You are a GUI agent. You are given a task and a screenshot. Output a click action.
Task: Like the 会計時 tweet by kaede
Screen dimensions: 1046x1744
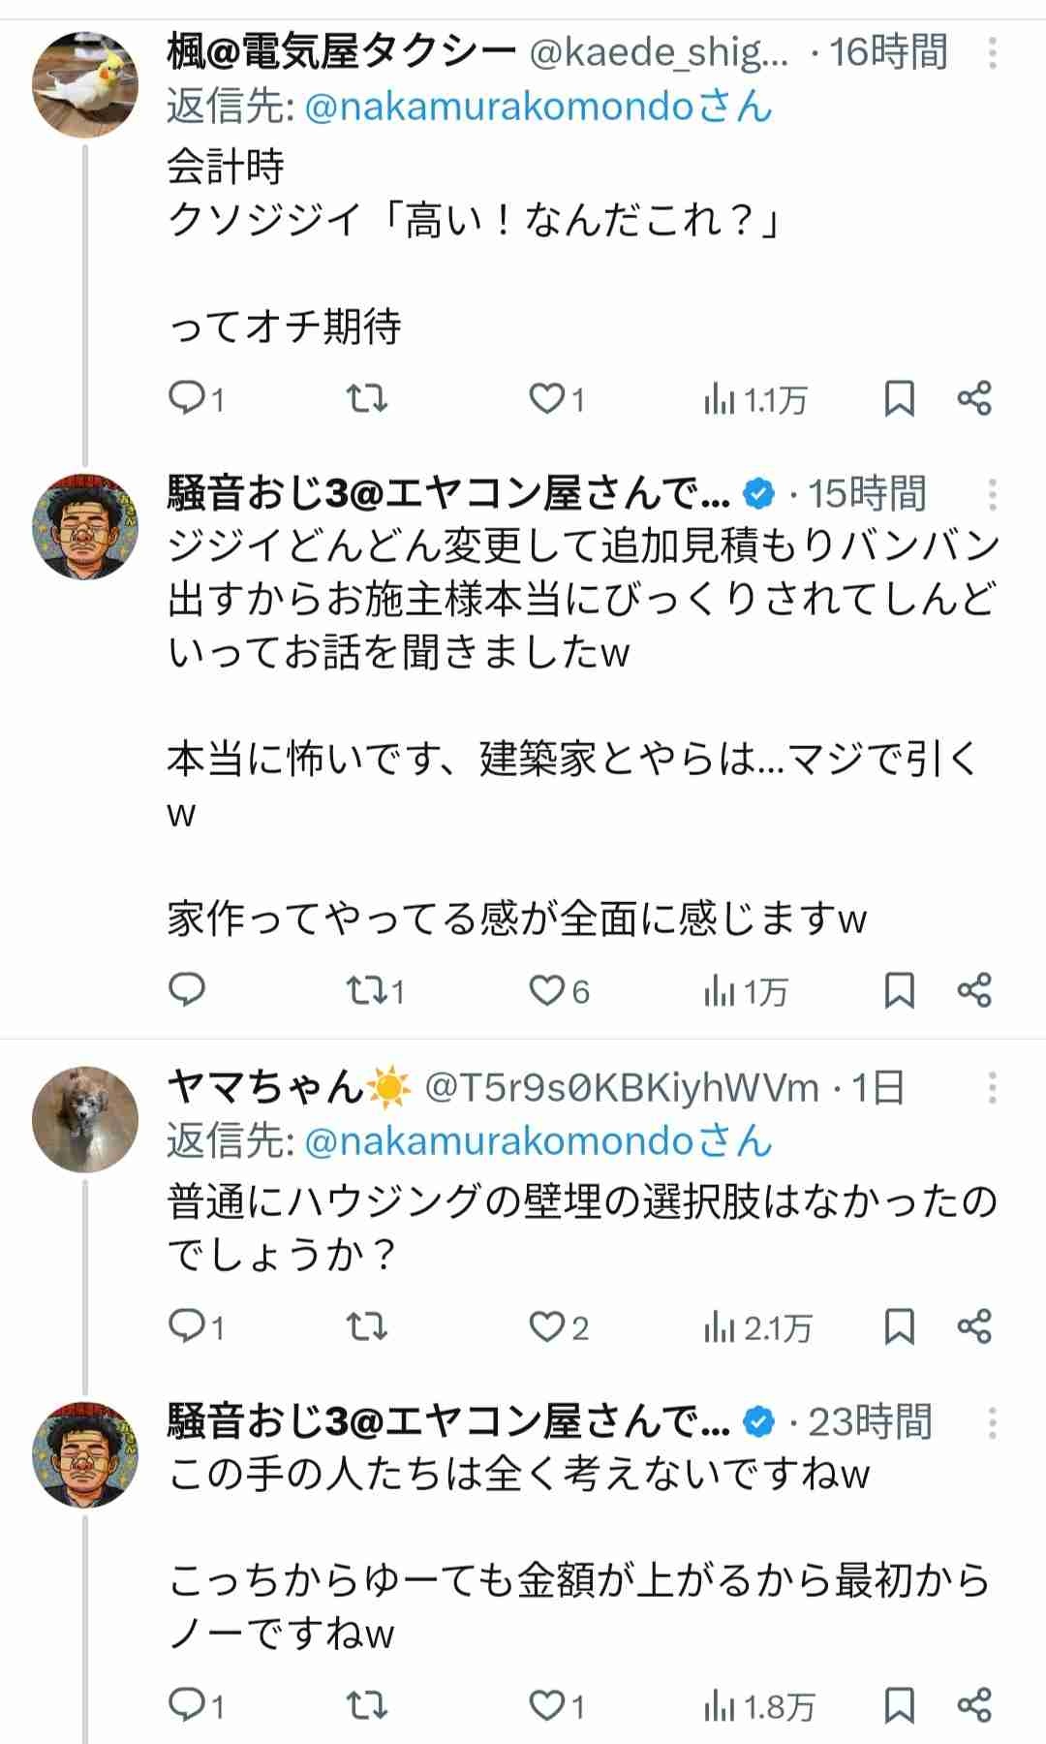pos(547,398)
